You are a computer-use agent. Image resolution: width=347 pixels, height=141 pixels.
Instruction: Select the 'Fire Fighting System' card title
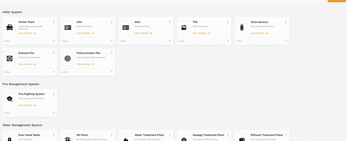[x=32, y=94]
